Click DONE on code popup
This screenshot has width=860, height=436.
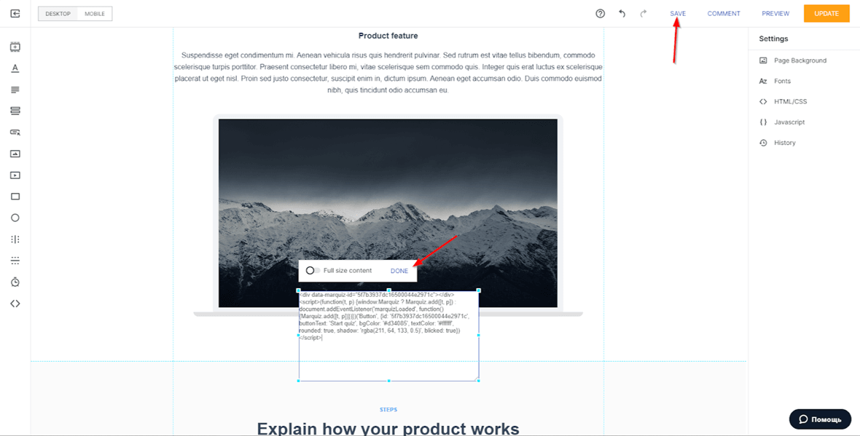pyautogui.click(x=399, y=271)
